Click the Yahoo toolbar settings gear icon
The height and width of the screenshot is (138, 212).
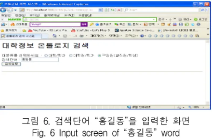pos(198,24)
